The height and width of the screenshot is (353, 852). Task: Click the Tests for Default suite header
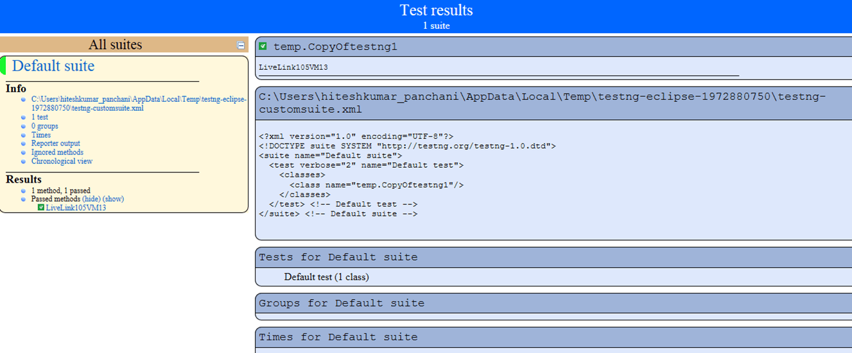338,258
